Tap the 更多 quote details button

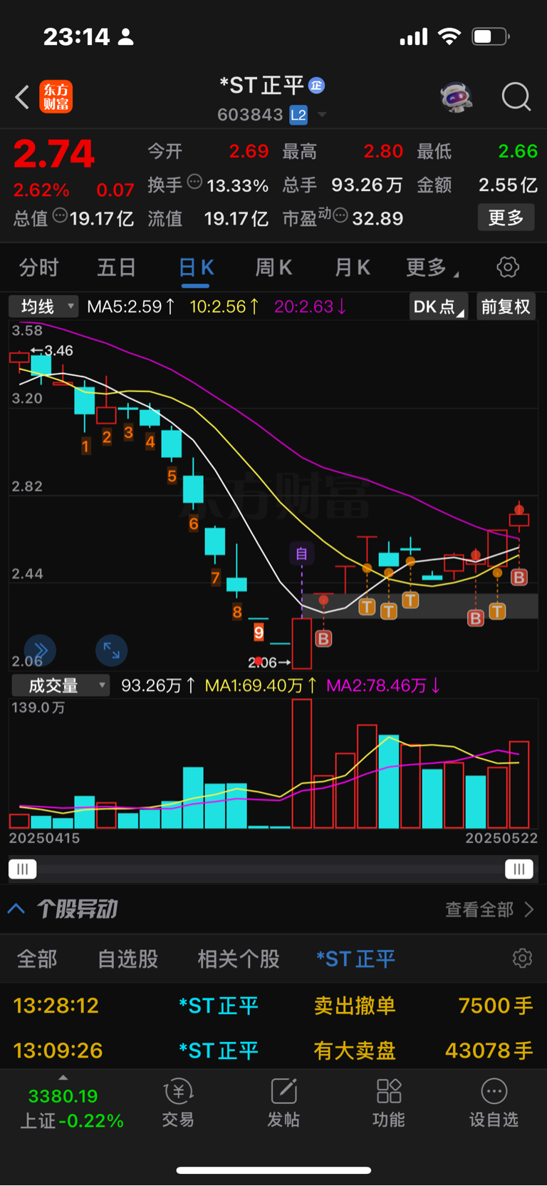(506, 218)
